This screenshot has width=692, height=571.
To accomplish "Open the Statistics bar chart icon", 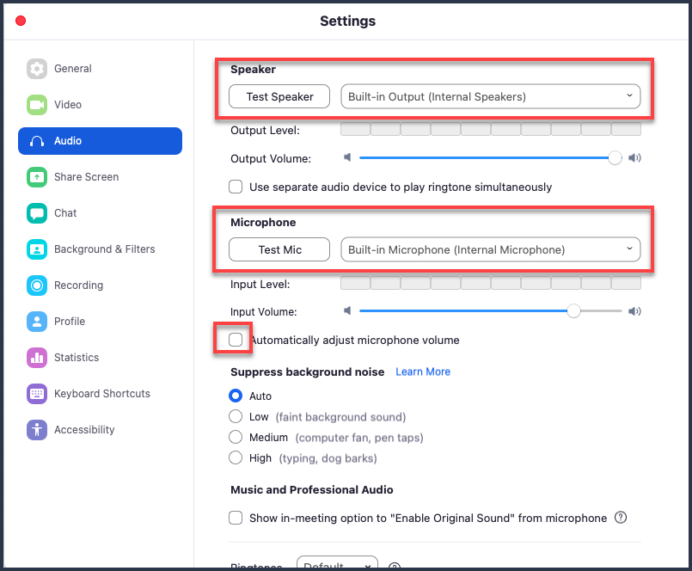I will tap(37, 357).
